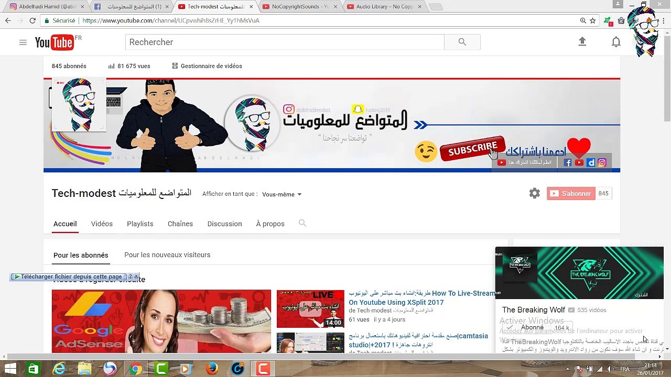
Task: Click the Instagram icon in the banner links
Action: (x=602, y=163)
